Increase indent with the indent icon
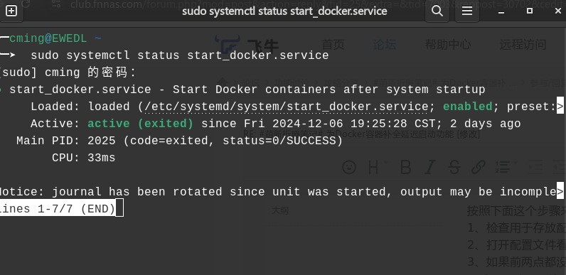 tap(535, 167)
